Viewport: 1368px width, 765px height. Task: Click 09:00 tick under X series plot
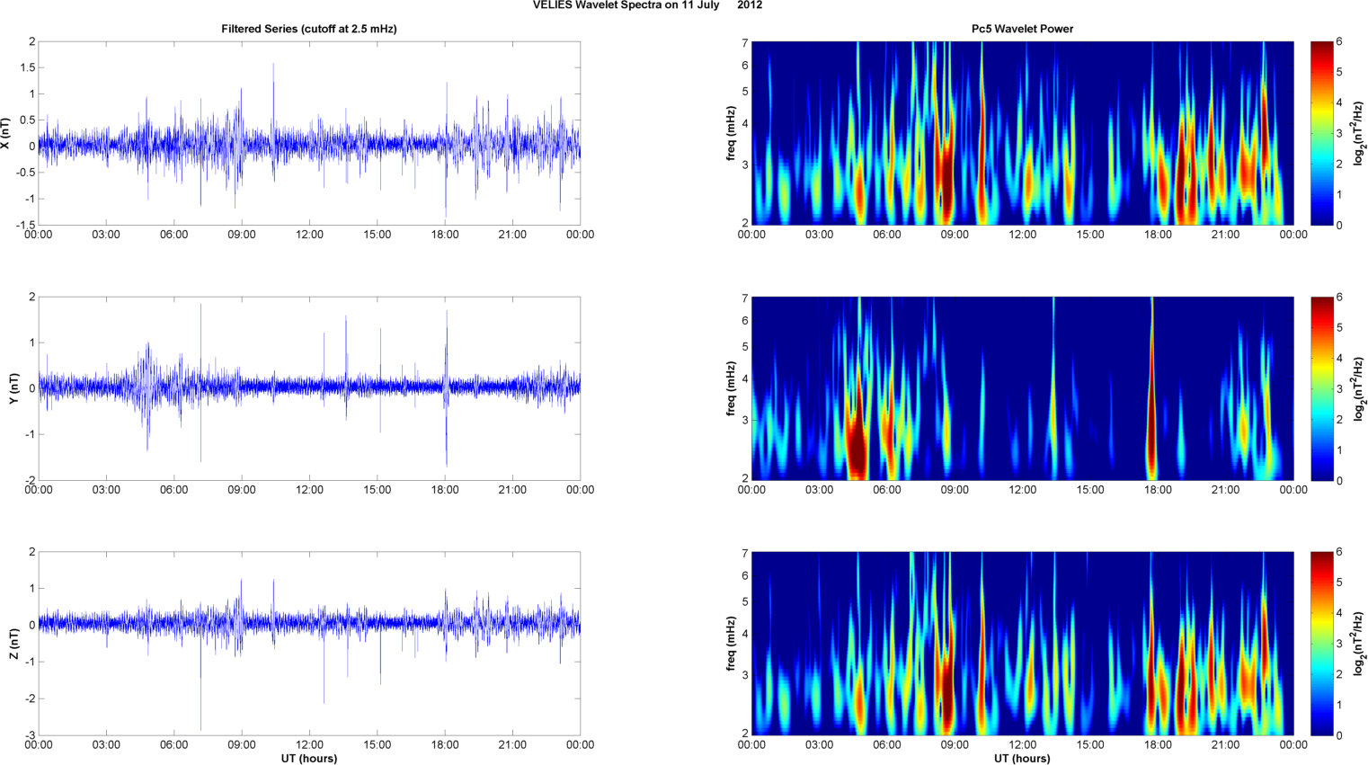point(242,235)
